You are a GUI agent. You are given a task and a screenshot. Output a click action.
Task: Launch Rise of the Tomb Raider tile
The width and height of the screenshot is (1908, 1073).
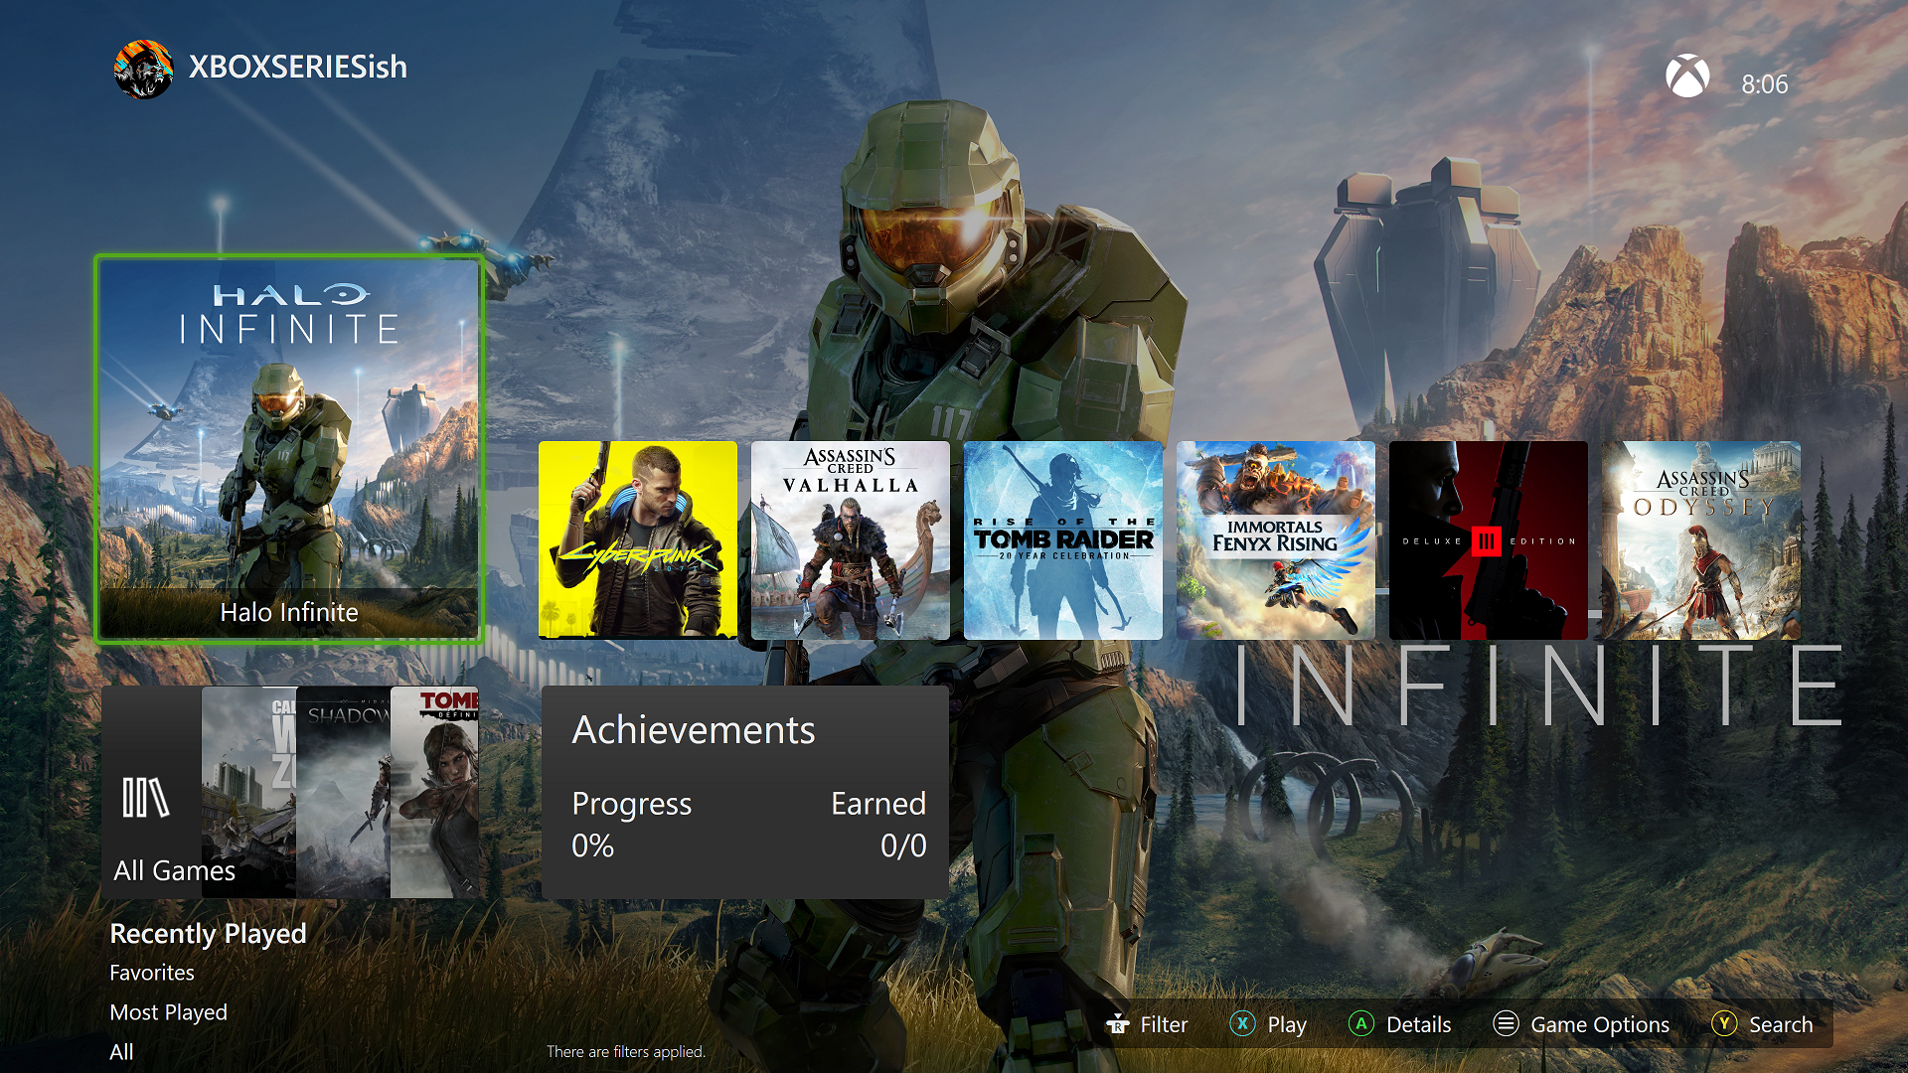1063,540
